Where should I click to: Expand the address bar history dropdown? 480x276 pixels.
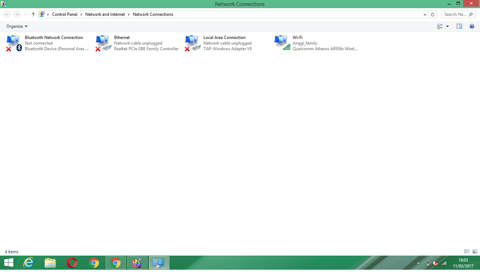[425, 14]
